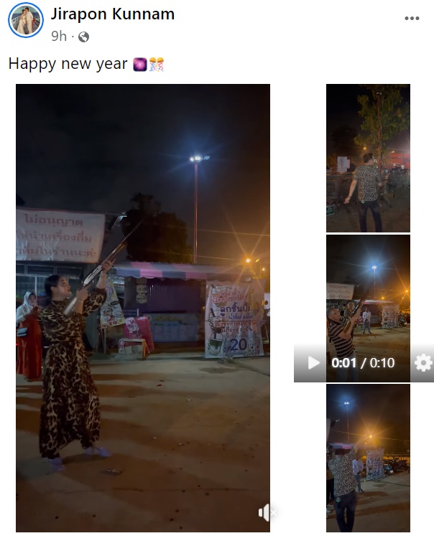Open video settings gear icon
This screenshot has height=546, width=434.
click(x=423, y=363)
